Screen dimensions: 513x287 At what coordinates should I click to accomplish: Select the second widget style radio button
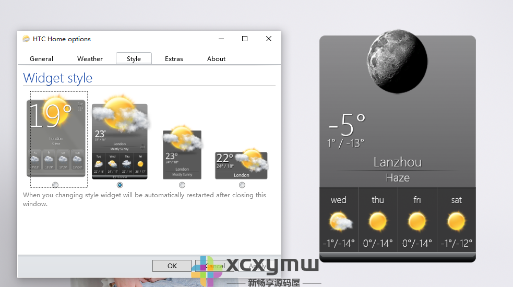120,185
